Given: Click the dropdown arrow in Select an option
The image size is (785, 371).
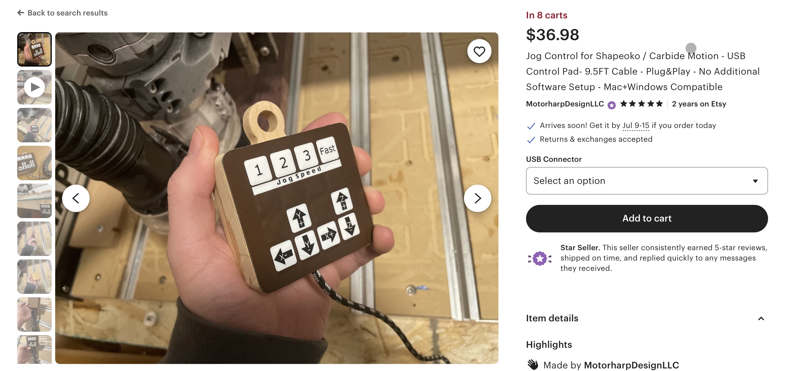Looking at the screenshot, I should [x=755, y=181].
